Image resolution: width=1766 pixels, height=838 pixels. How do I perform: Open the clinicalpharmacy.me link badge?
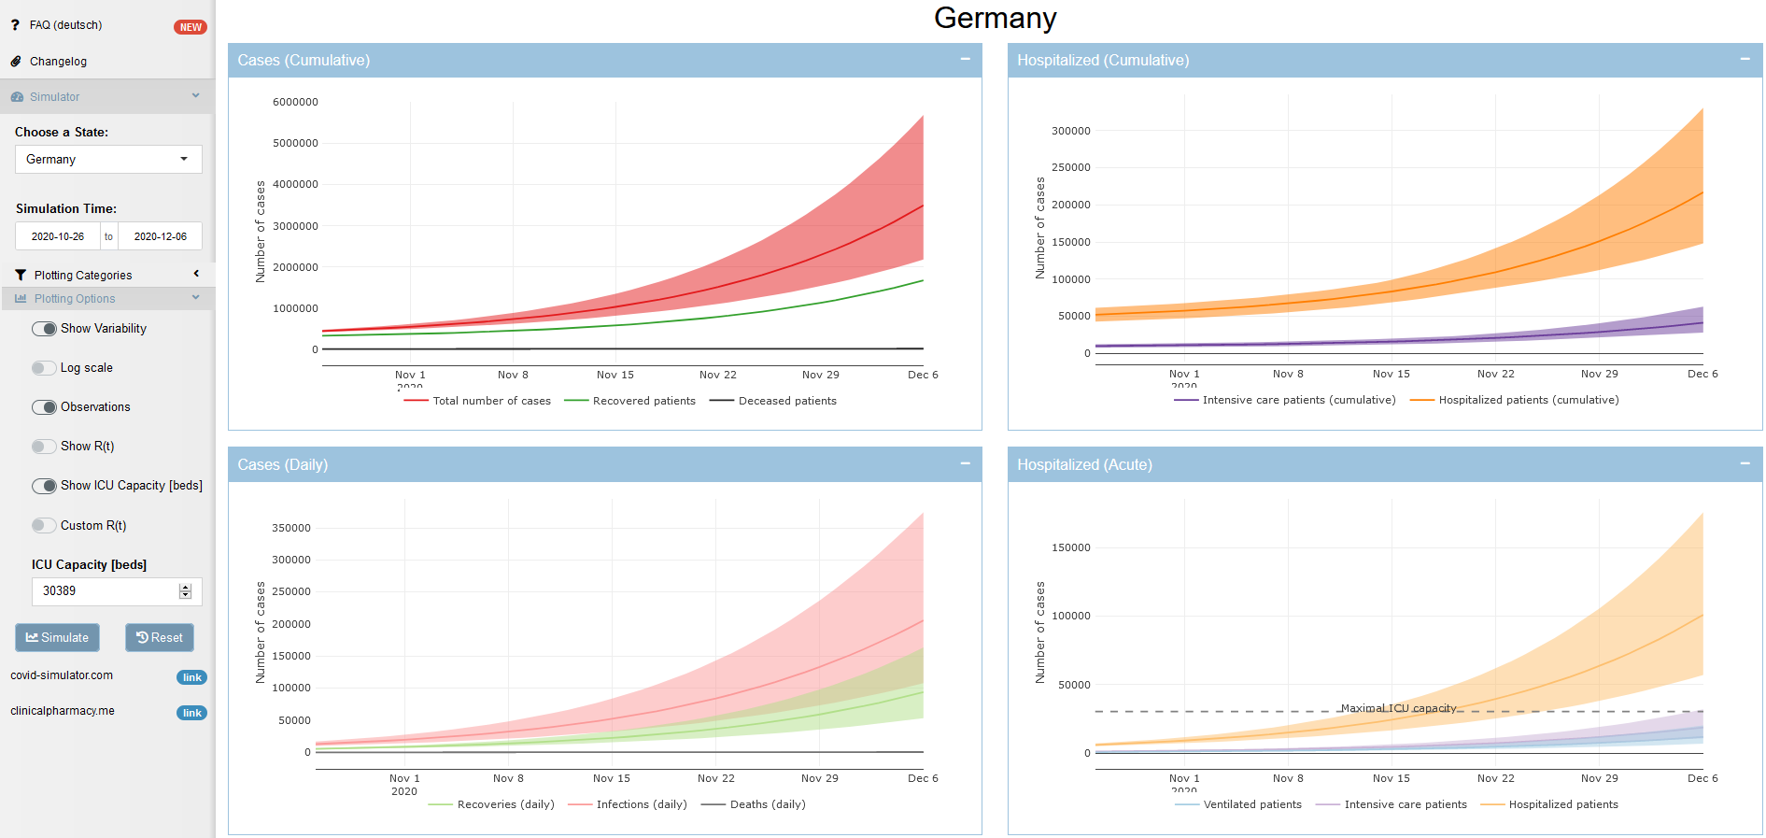coord(191,713)
